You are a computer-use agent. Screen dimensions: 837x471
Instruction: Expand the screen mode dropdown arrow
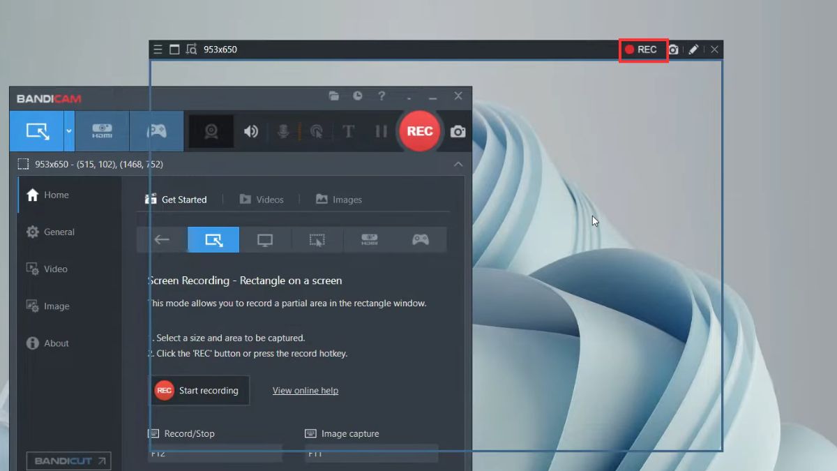69,131
